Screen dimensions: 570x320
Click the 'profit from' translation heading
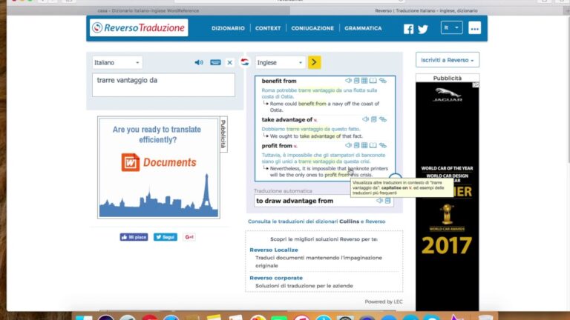pyautogui.click(x=277, y=145)
